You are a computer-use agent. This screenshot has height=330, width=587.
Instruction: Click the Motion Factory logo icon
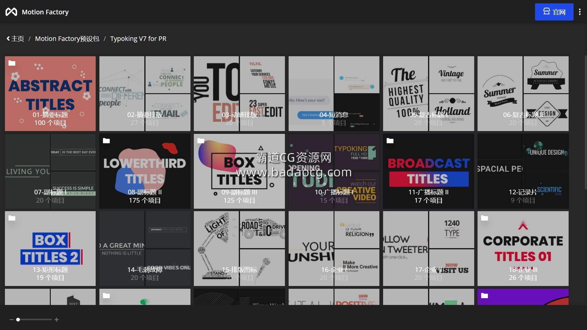coord(11,12)
